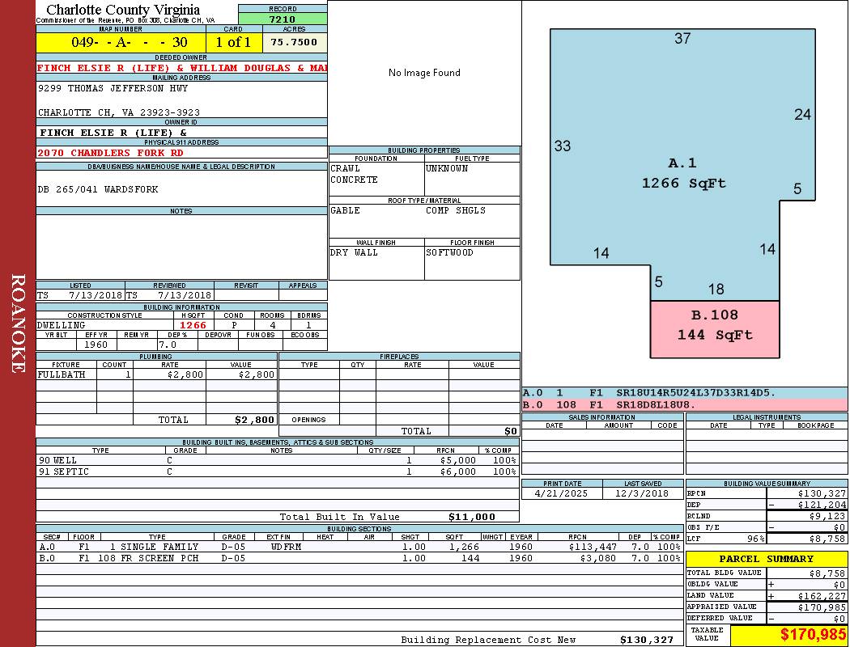Select the yellow map number field
The image size is (850, 647).
pyautogui.click(x=121, y=42)
